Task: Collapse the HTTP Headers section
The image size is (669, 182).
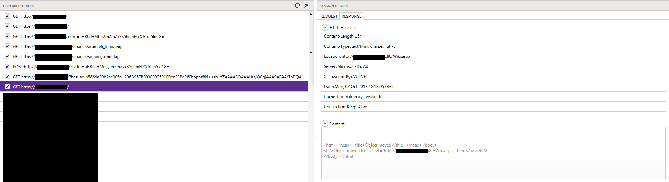Action: click(x=325, y=27)
